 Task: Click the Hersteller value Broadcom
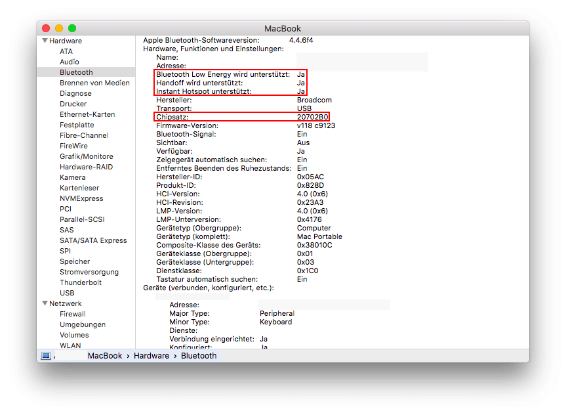pyautogui.click(x=314, y=100)
